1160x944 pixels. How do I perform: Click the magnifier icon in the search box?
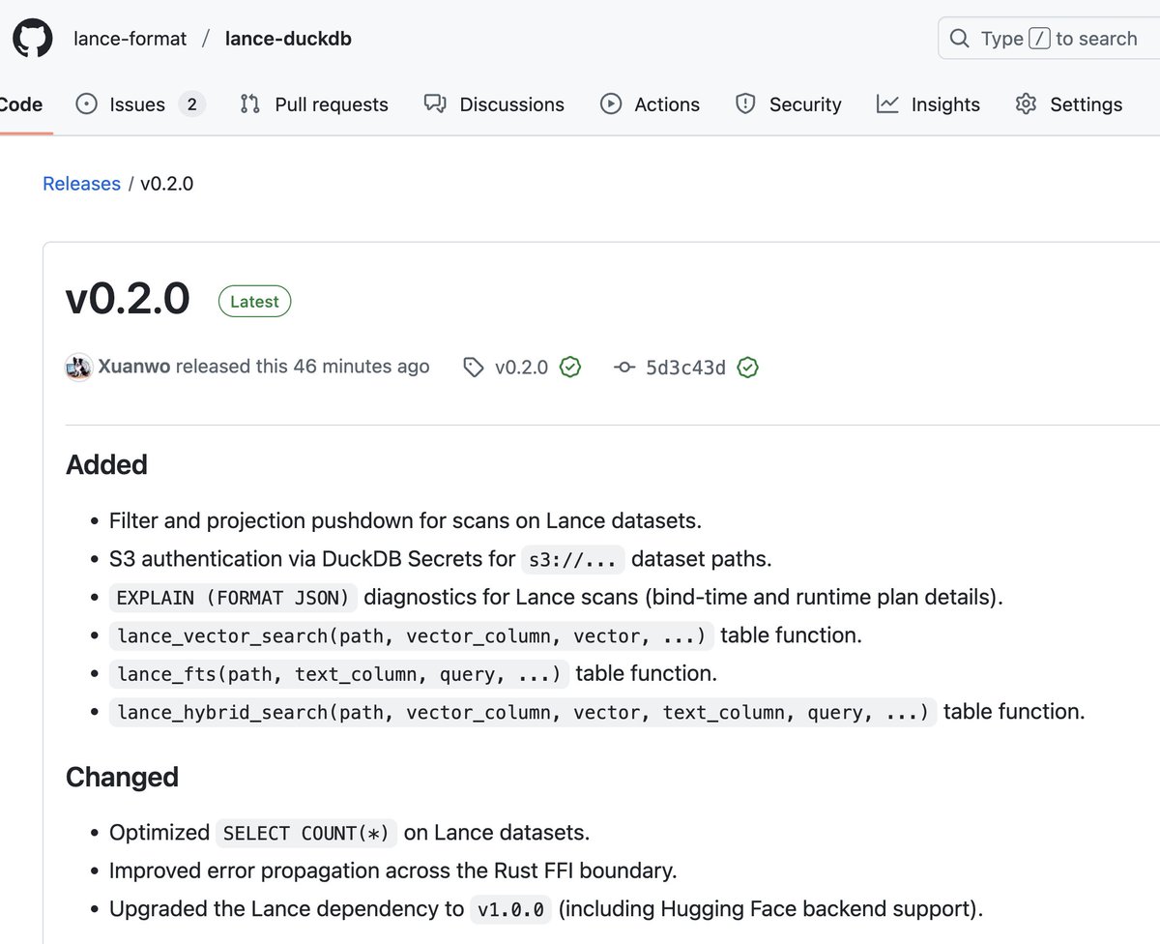pyautogui.click(x=960, y=39)
